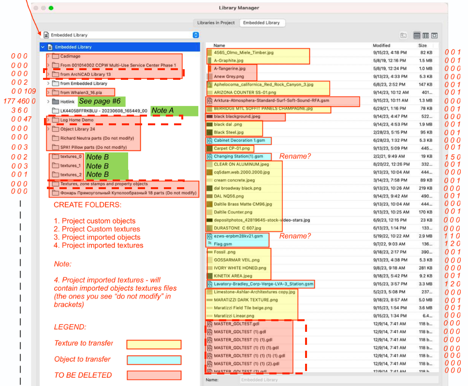Select dal broadway black.png thumbnail icon

coord(209,188)
